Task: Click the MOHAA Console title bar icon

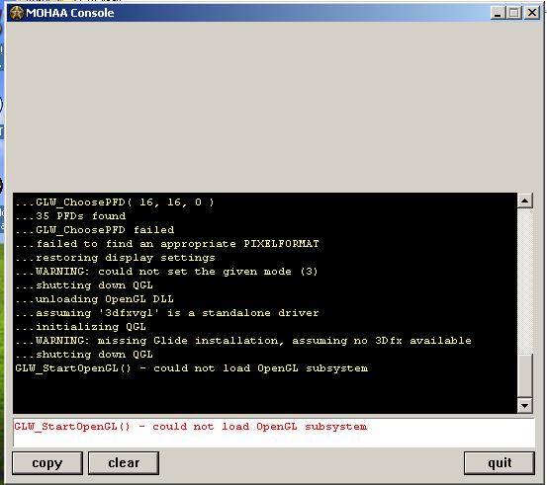Action: pos(16,13)
